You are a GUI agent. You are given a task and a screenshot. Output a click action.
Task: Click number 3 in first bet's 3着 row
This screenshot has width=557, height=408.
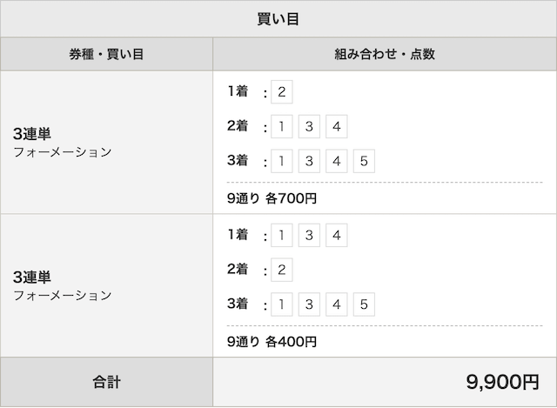coord(309,161)
